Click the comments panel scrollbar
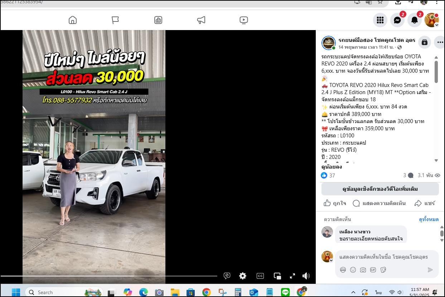Viewport: 445px width, 297px height. (x=442, y=233)
